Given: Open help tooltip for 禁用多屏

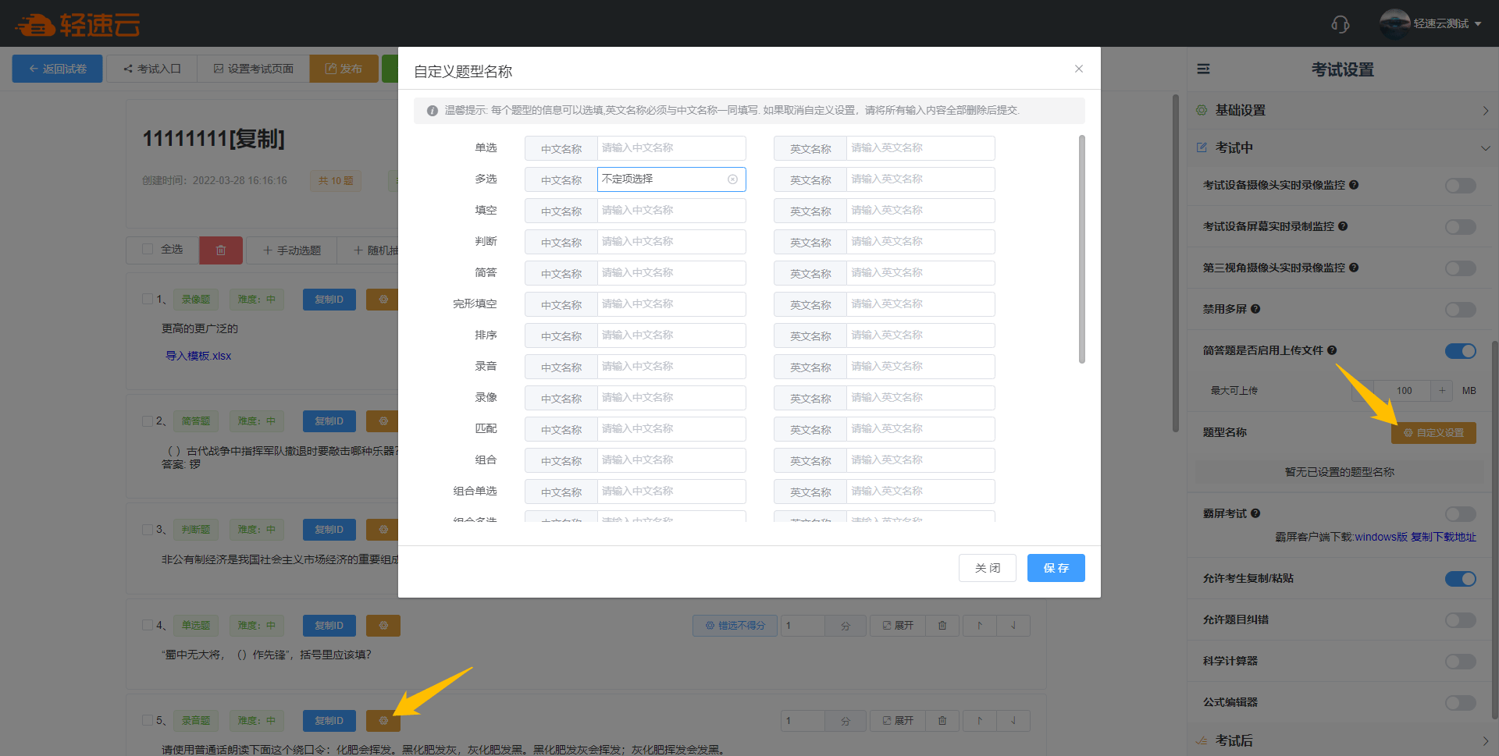Looking at the screenshot, I should point(1255,309).
